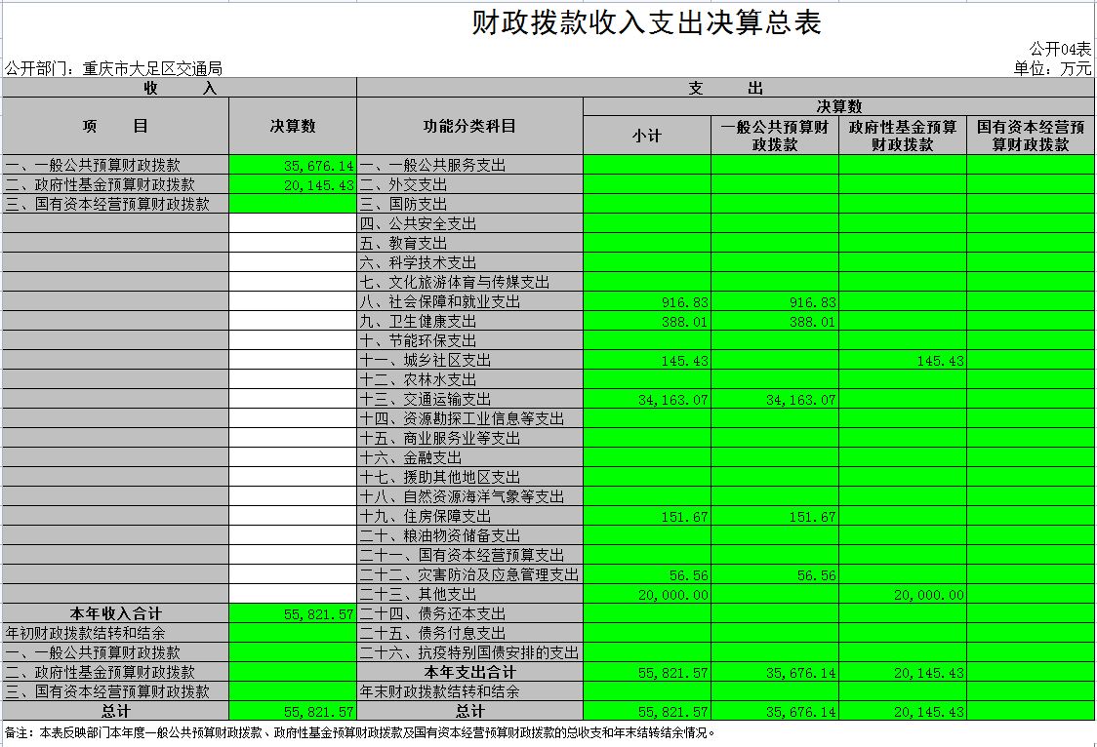This screenshot has width=1097, height=747.
Task: Click the 十二、农林水支出 cell
Action: [x=469, y=380]
